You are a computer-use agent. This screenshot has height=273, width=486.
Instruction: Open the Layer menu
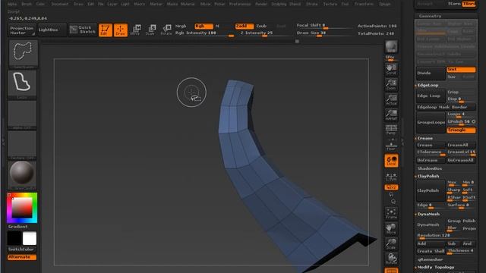click(x=112, y=4)
